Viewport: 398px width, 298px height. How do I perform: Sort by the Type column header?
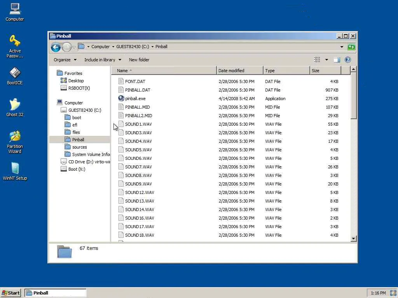pos(286,71)
